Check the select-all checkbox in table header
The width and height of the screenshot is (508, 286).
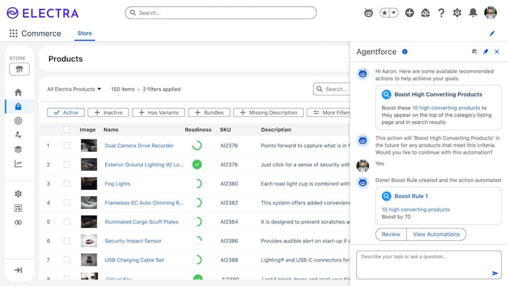point(67,130)
